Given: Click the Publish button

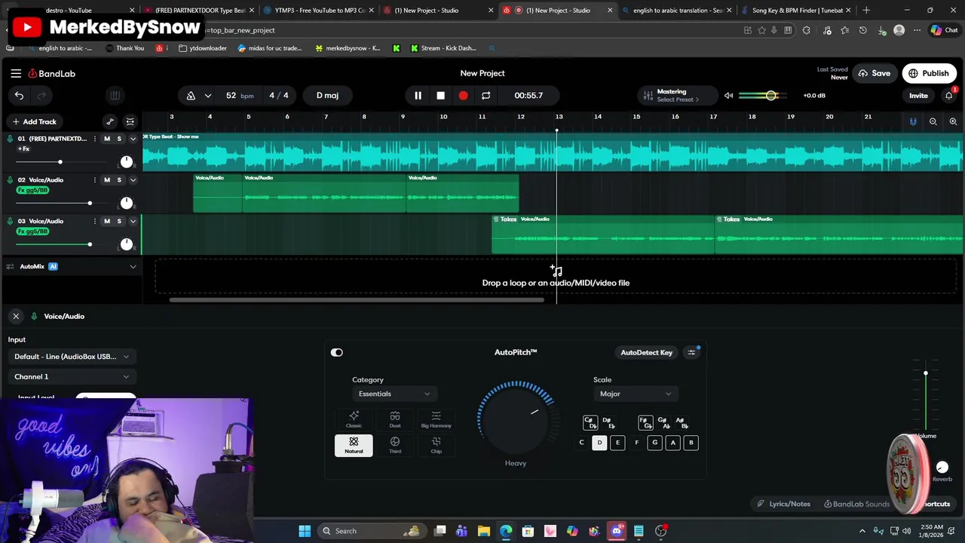Looking at the screenshot, I should (x=928, y=73).
